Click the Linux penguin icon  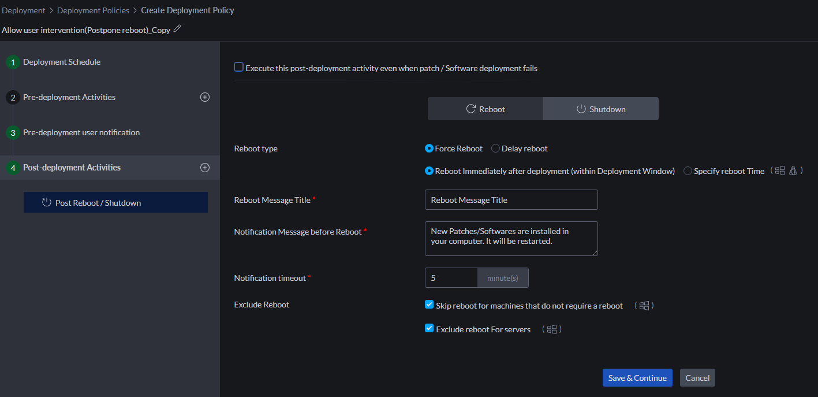click(x=793, y=171)
